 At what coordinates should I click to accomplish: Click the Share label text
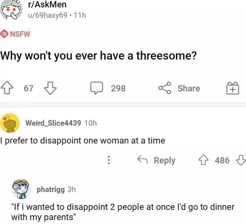(x=189, y=88)
